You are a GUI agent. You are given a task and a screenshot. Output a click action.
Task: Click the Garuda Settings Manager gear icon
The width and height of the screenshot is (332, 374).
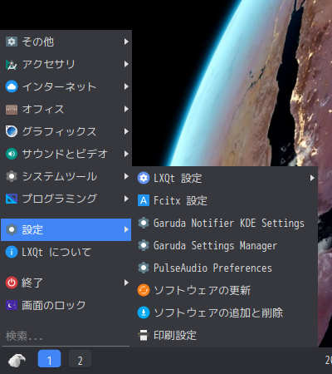click(144, 245)
